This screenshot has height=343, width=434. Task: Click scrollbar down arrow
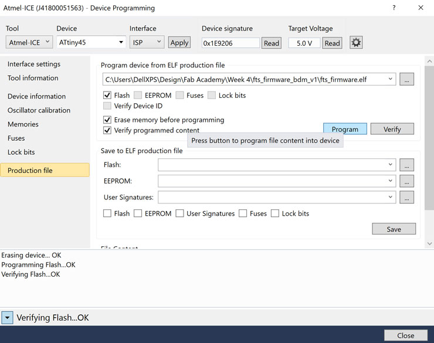[x=429, y=243]
